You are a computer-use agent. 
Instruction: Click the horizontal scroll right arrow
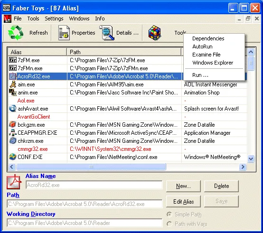tap(243, 167)
